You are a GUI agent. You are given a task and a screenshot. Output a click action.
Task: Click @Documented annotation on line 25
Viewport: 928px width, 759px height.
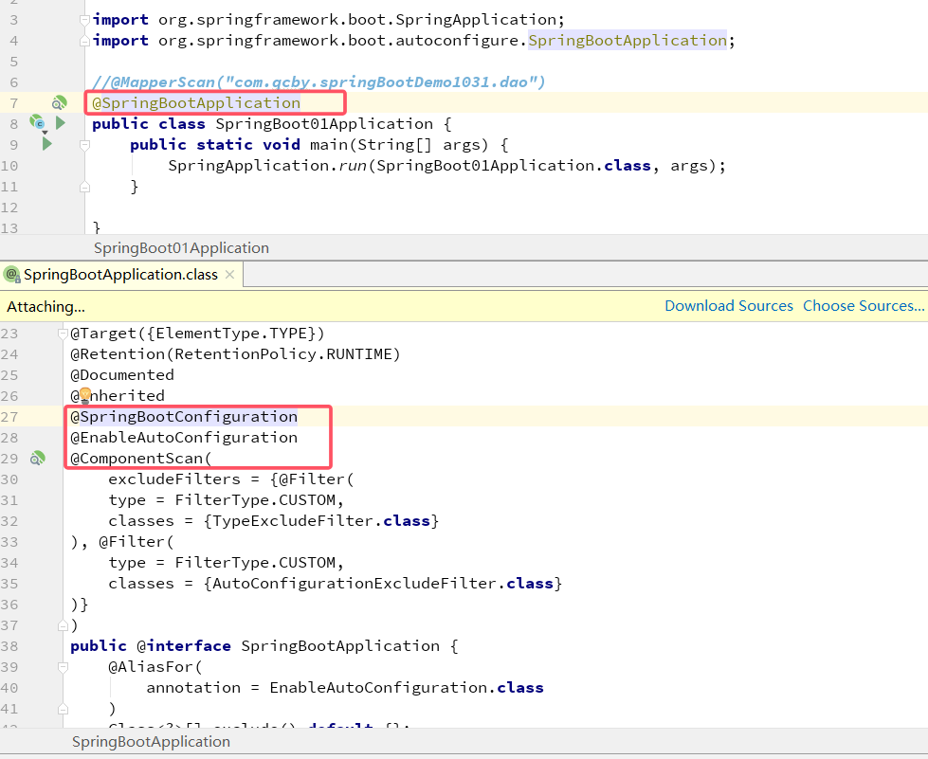[x=122, y=374]
